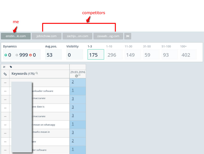Click the gray unchanged dynamics indicator icon
The width and height of the screenshot is (204, 154).
tap(17, 55)
